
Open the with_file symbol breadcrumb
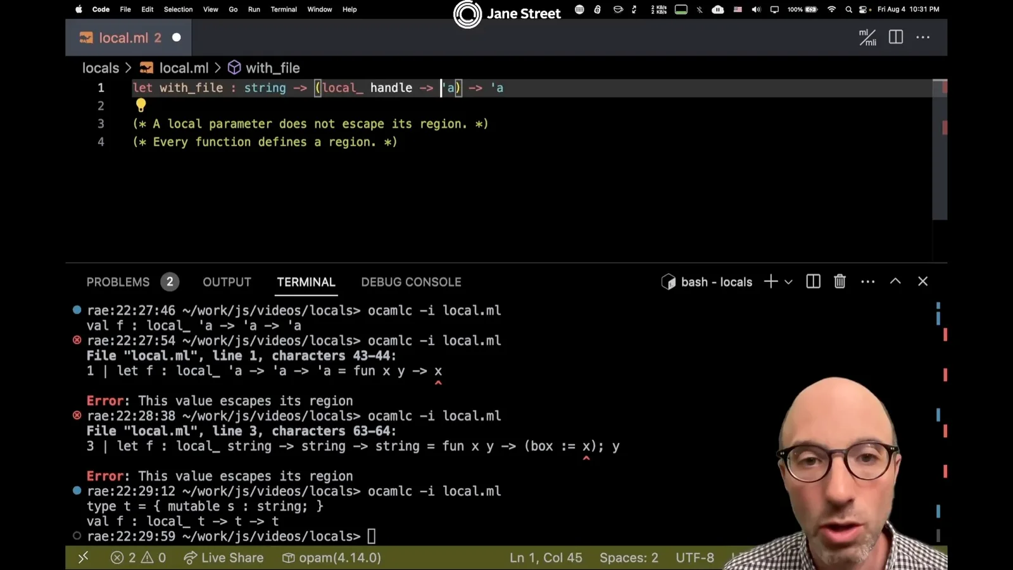click(264, 68)
